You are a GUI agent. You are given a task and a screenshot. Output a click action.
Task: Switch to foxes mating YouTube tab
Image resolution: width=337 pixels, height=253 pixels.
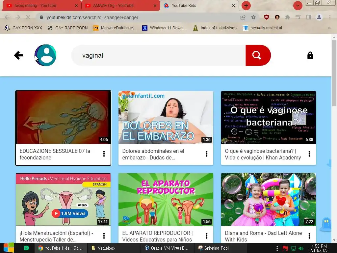click(41, 6)
